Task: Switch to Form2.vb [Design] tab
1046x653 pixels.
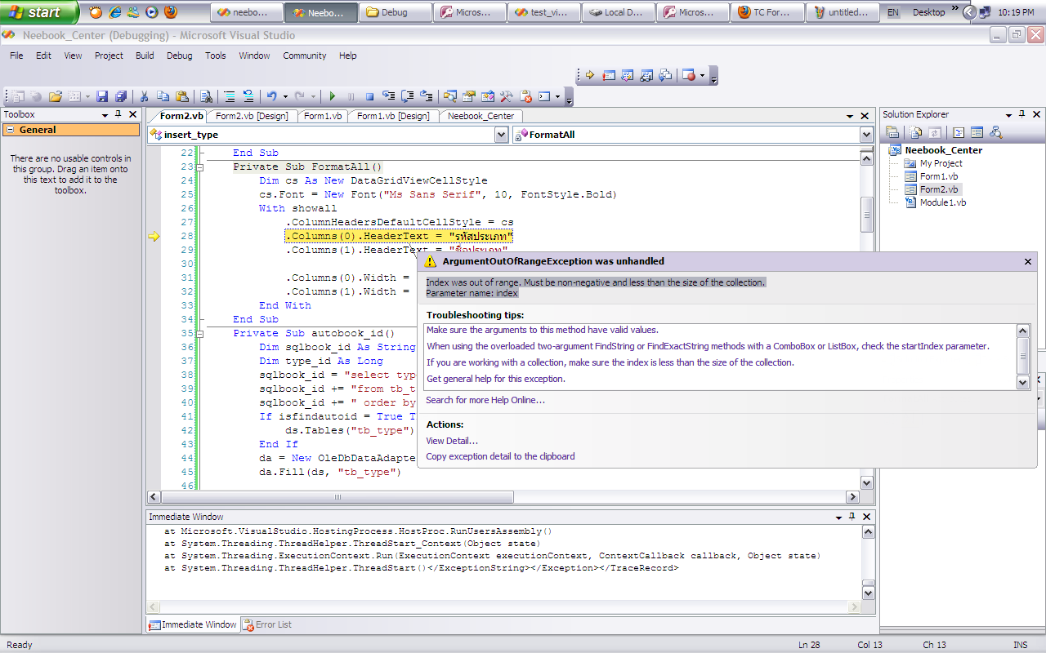Action: pyautogui.click(x=252, y=116)
